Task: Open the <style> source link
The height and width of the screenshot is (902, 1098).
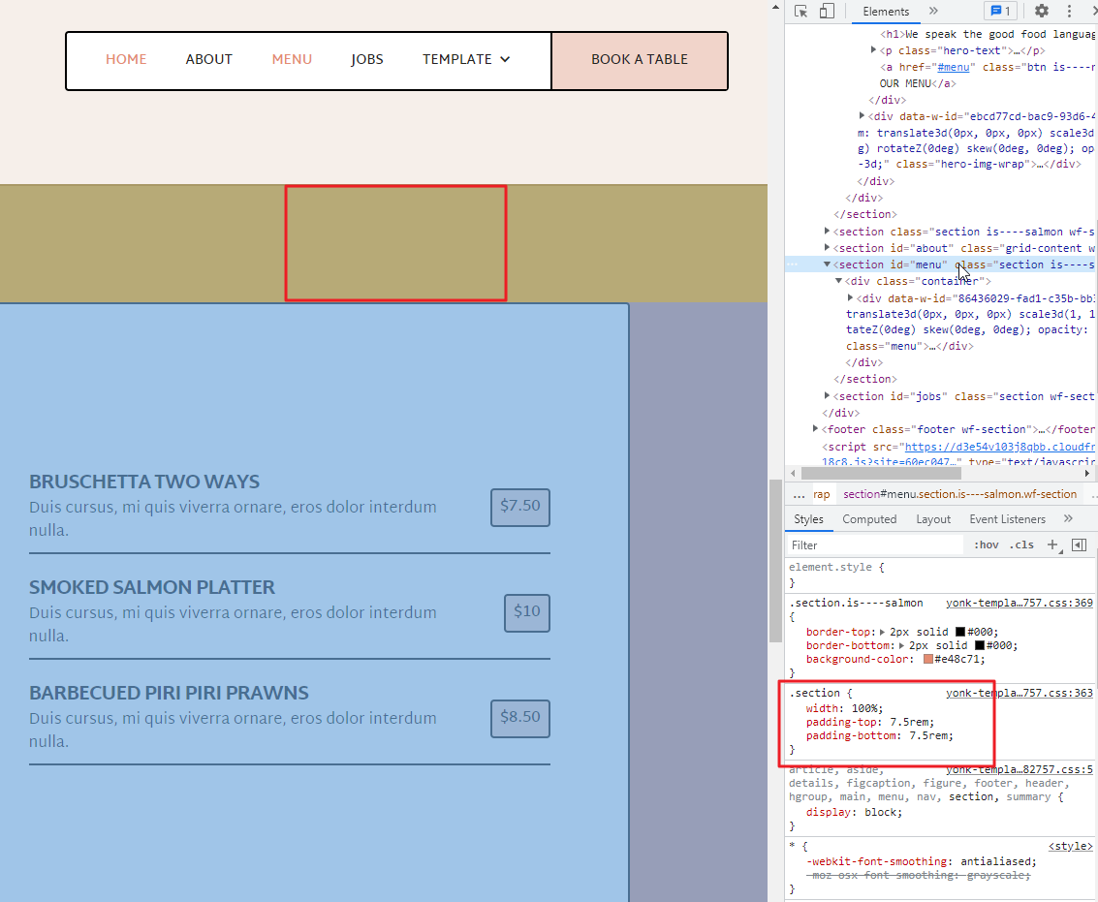Action: [1070, 846]
